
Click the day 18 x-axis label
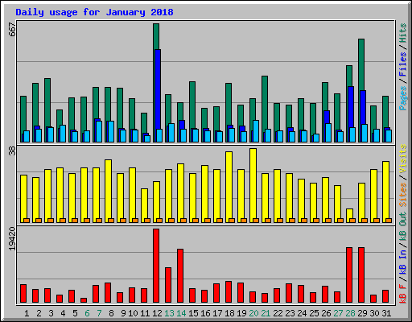pyautogui.click(x=229, y=313)
